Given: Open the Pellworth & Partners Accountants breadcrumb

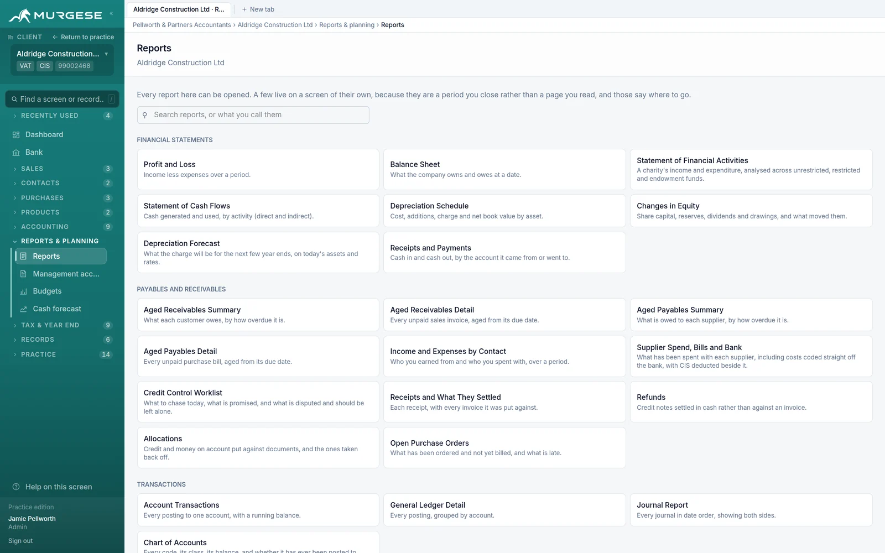Looking at the screenshot, I should (x=182, y=25).
